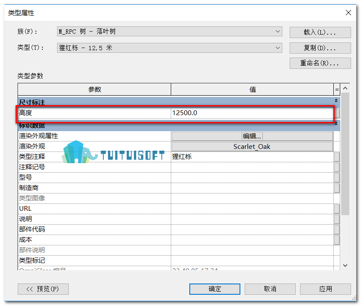Click the 成本 value cell
Screen dimensions: 361x306
coord(252,240)
